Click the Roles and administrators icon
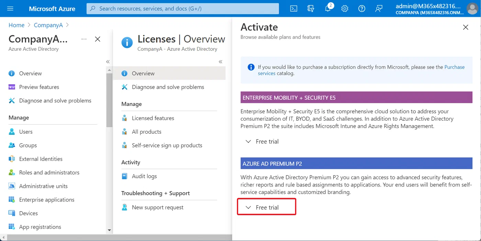The image size is (481, 241). coord(12,172)
